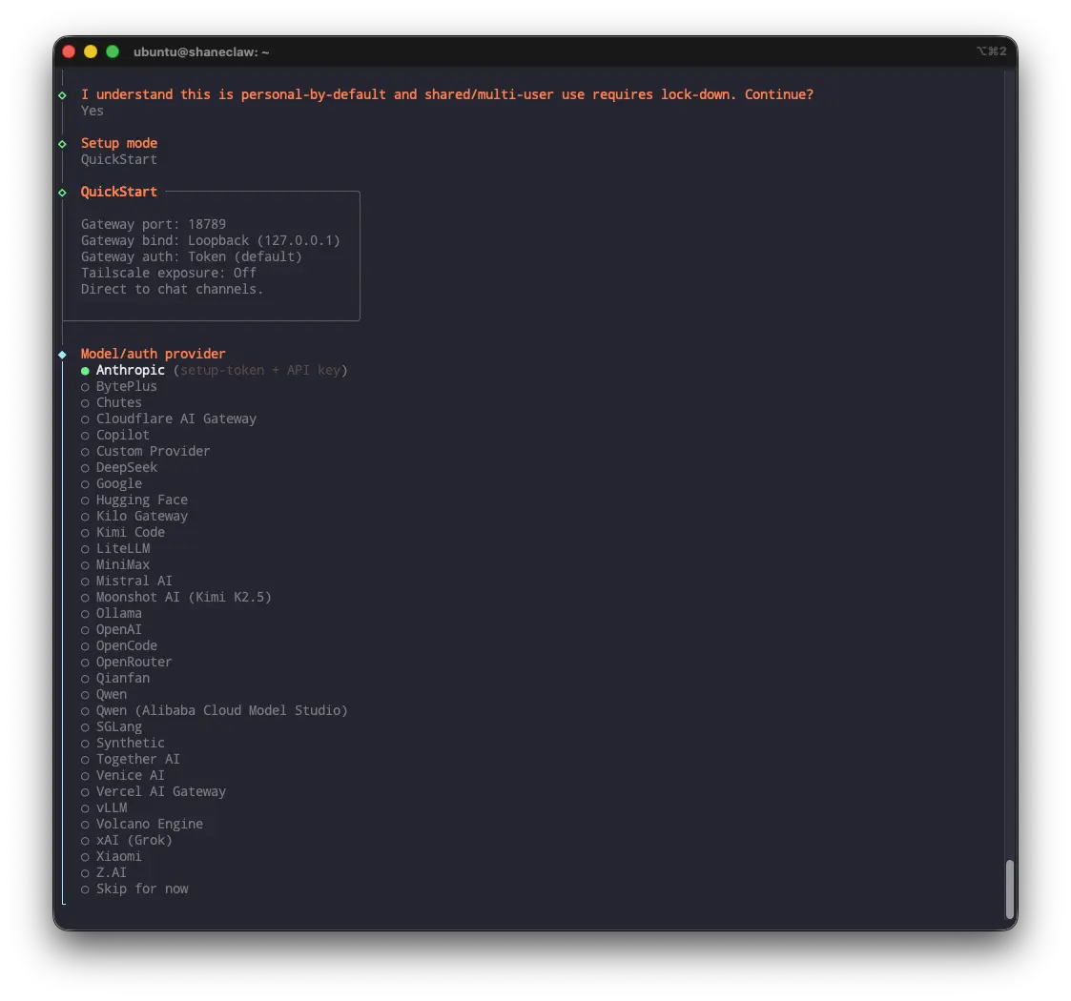Click the diamond marker beside Setup mode
This screenshot has width=1071, height=1001.
coord(62,144)
